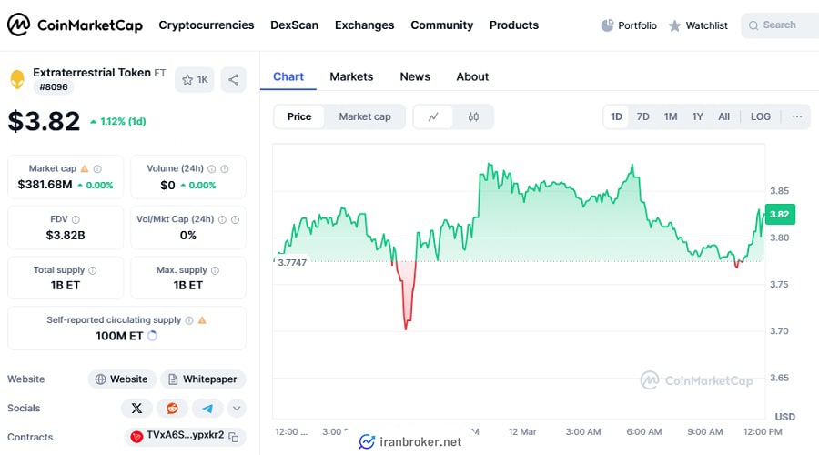
Task: Select the All time range
Action: click(x=724, y=116)
